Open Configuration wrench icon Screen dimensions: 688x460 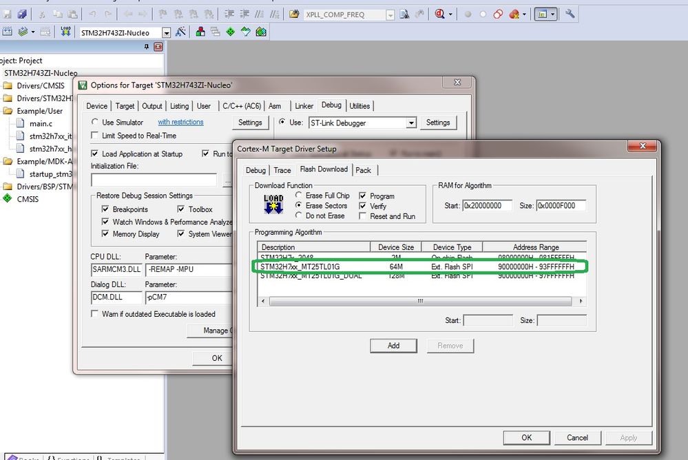[x=570, y=14]
